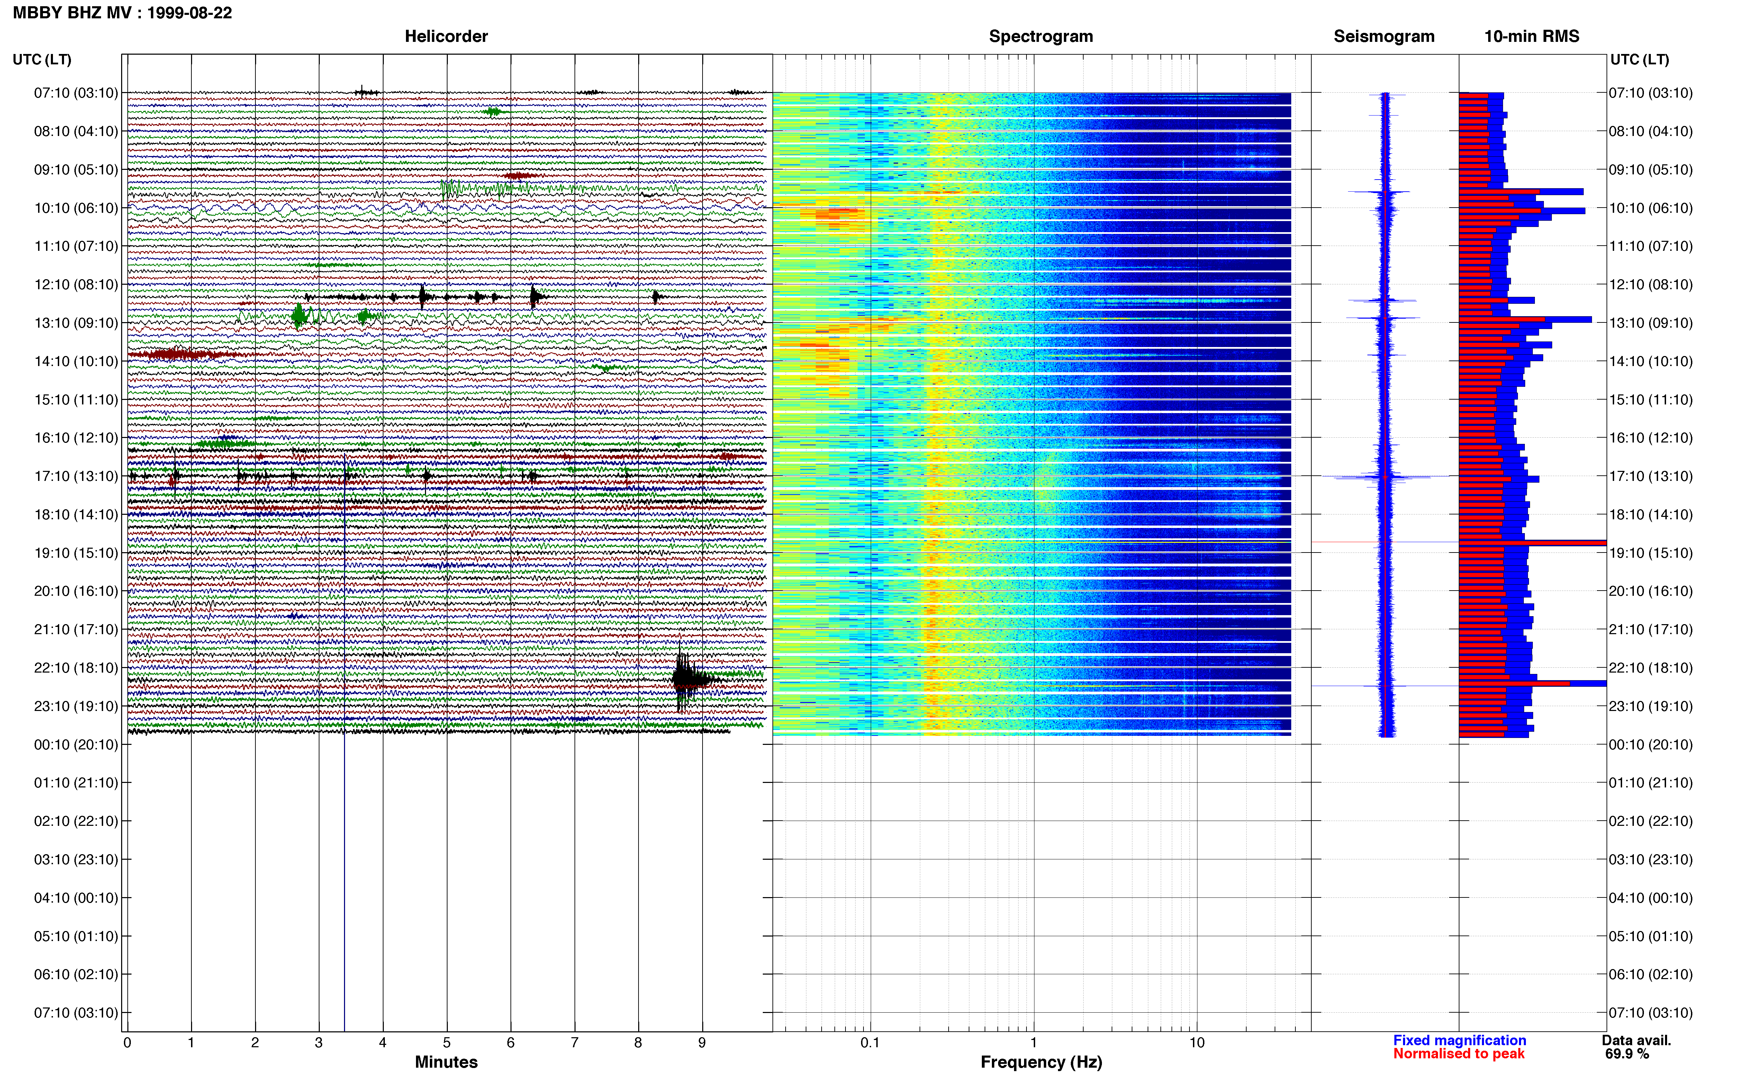The height and width of the screenshot is (1086, 1737).
Task: Click the '1' frequency tick label on the spectrogram
Action: pos(1034,1043)
